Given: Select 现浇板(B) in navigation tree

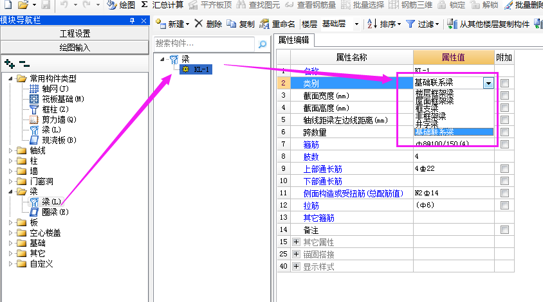Looking at the screenshot, I should (x=59, y=140).
